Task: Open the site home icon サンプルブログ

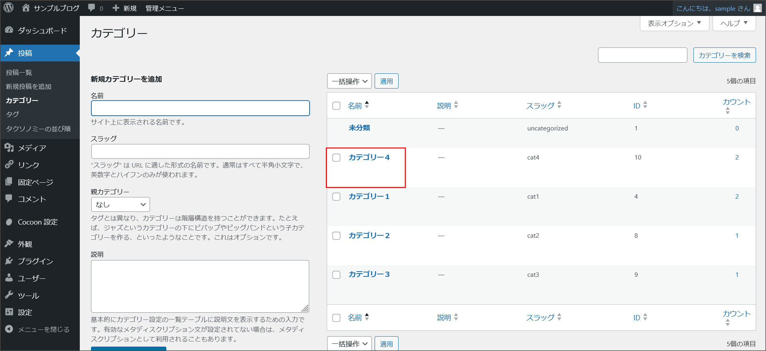Action: [x=26, y=8]
